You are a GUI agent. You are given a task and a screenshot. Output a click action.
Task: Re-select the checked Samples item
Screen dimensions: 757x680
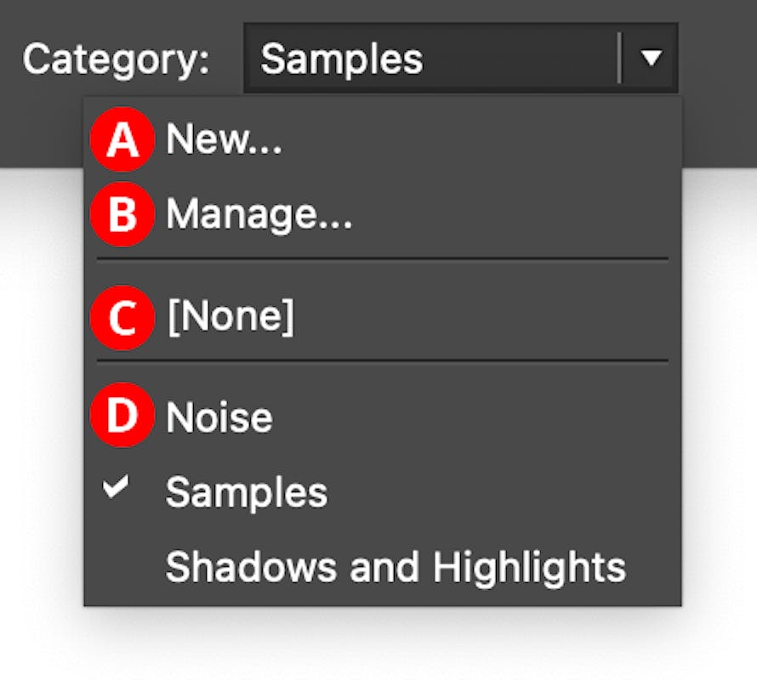point(244,491)
